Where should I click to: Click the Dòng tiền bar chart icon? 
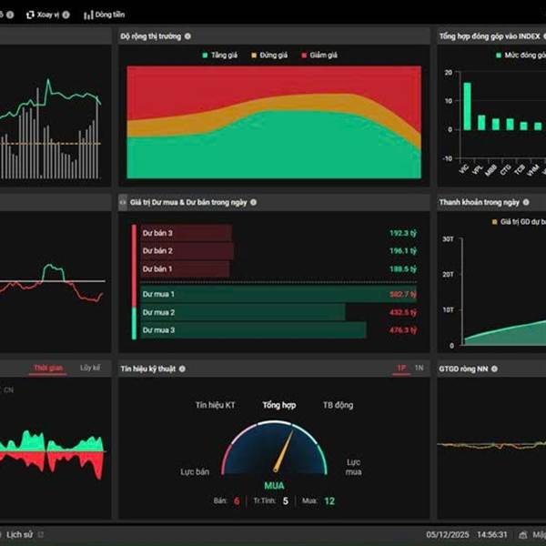[88, 15]
